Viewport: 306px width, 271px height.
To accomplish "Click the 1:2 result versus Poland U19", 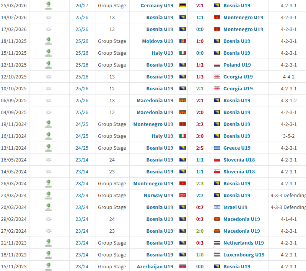I will click(200, 65).
